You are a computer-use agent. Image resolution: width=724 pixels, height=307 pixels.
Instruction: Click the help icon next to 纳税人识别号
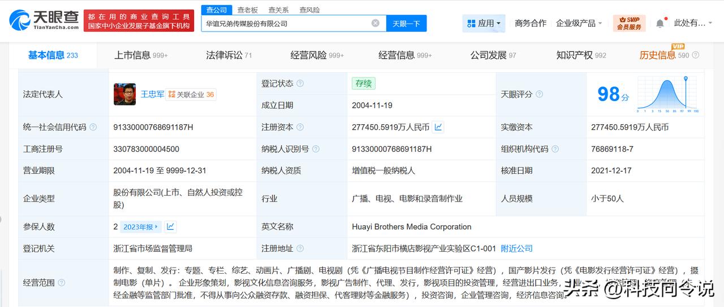pos(316,149)
